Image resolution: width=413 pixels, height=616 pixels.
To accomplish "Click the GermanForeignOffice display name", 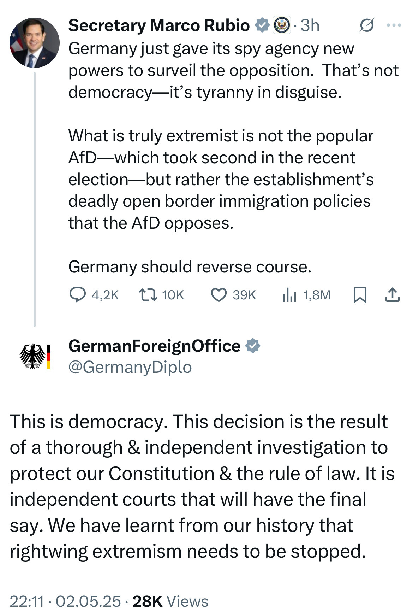I will pyautogui.click(x=154, y=346).
